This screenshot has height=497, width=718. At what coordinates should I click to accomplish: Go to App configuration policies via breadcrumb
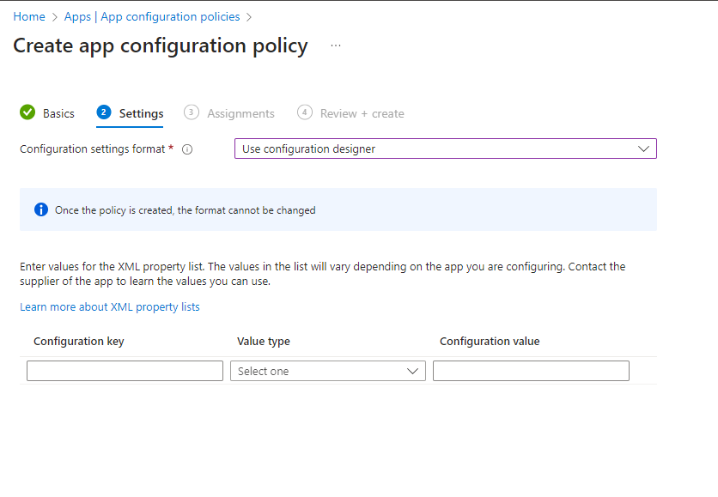click(170, 16)
